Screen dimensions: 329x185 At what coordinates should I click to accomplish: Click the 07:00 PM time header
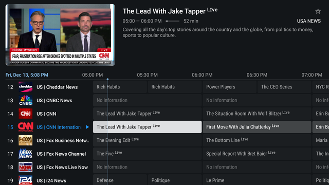312,75
